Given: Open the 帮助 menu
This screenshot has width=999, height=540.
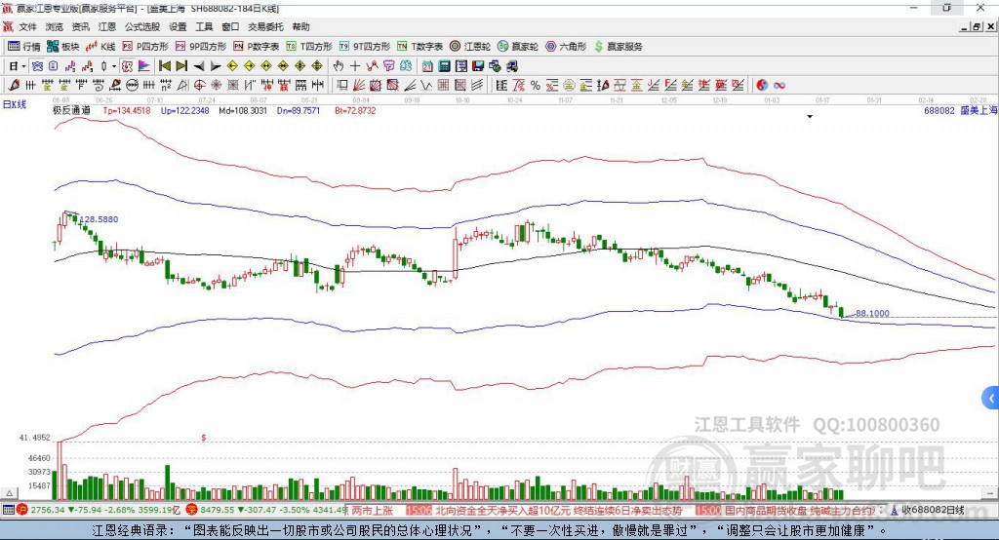Looking at the screenshot, I should pyautogui.click(x=300, y=26).
